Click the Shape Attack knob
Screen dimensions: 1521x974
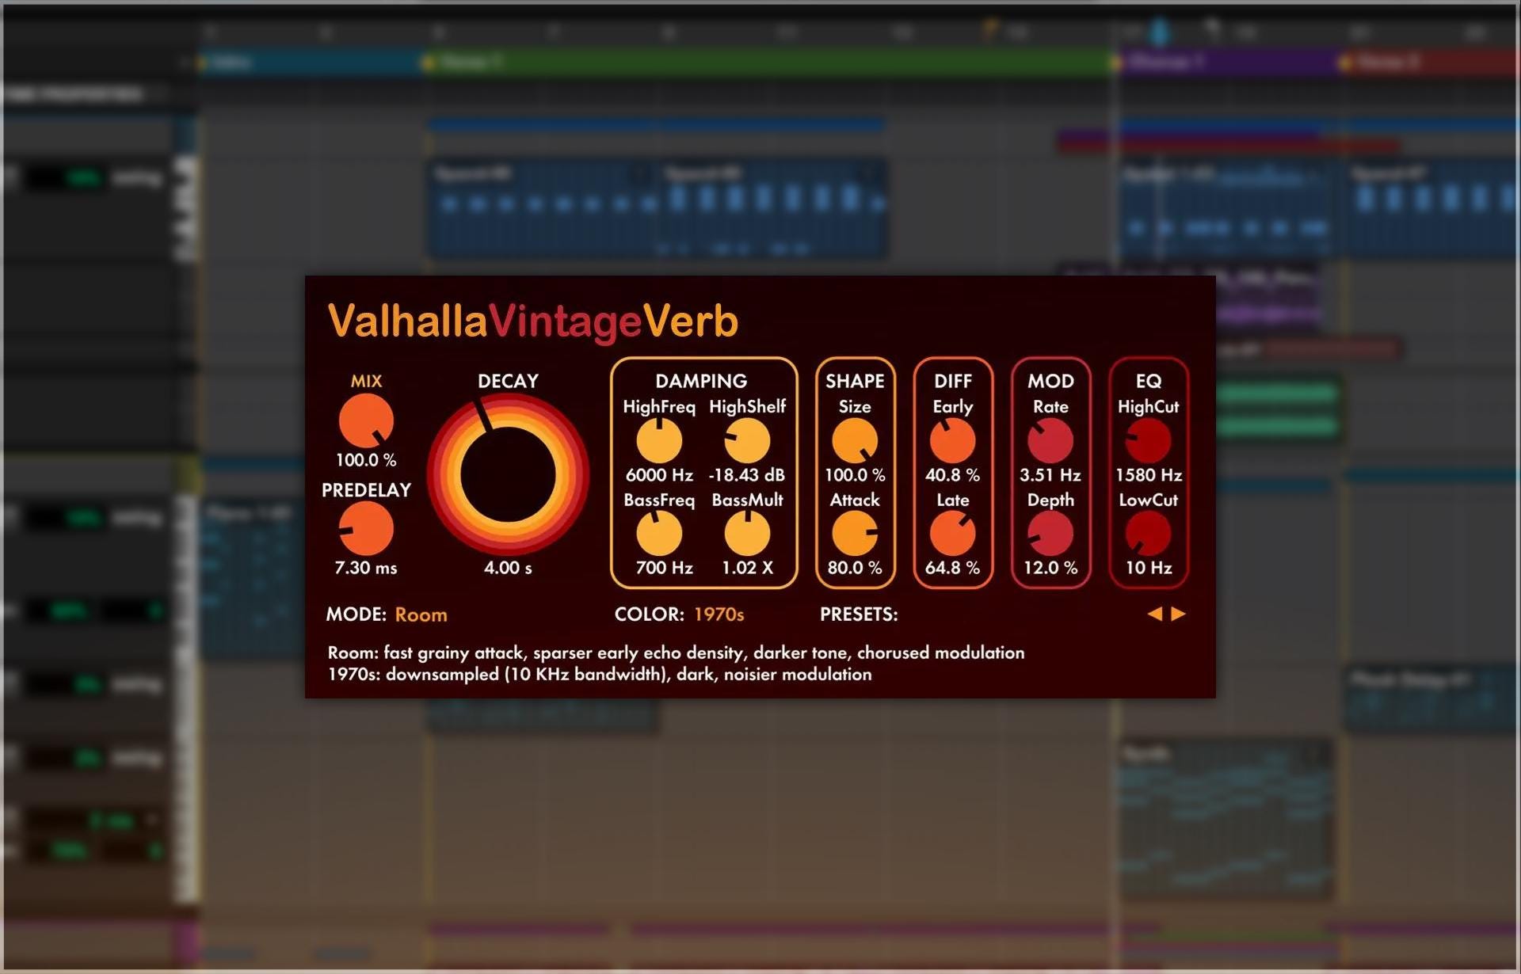pyautogui.click(x=855, y=533)
